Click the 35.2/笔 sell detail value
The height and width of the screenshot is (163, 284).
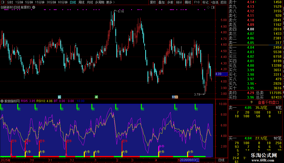[x=261, y=108]
